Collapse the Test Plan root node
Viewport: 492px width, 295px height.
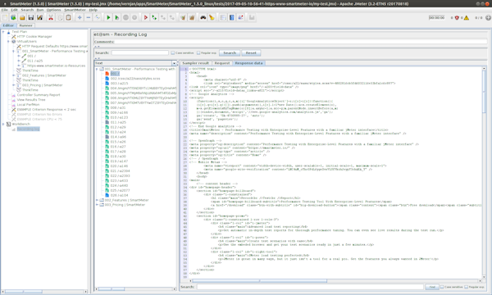(3, 32)
